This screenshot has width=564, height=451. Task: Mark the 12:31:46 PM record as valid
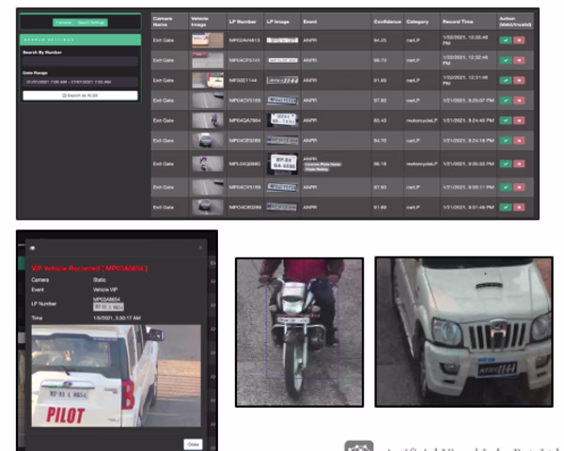[x=506, y=80]
